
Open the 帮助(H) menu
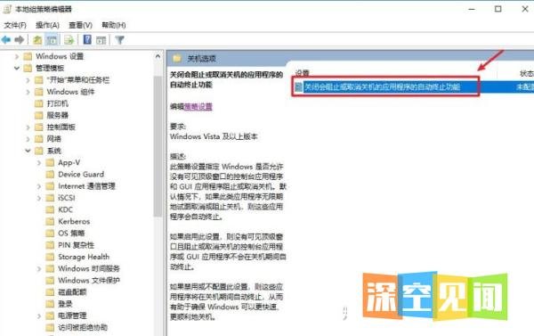click(x=114, y=25)
